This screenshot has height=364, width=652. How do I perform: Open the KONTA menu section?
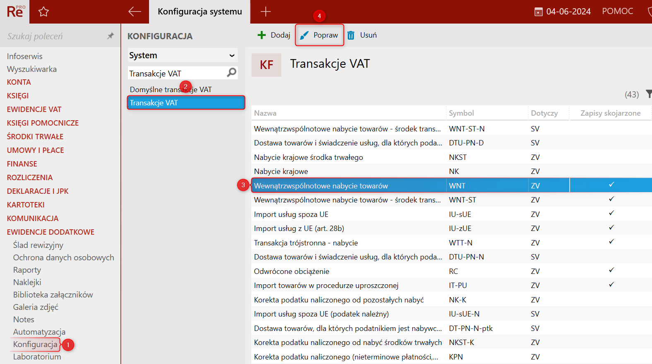(19, 82)
